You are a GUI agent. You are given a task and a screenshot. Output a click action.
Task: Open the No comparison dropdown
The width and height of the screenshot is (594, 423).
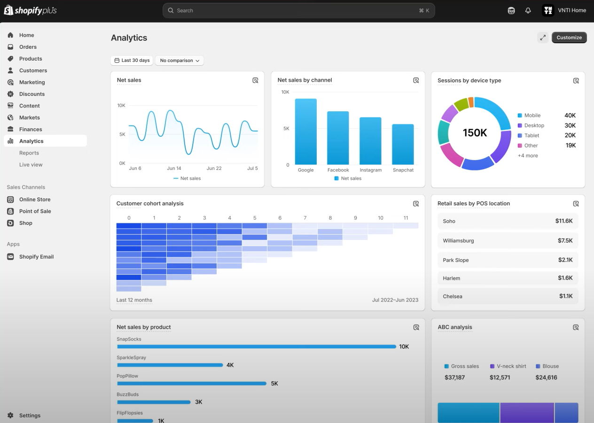[x=180, y=61]
